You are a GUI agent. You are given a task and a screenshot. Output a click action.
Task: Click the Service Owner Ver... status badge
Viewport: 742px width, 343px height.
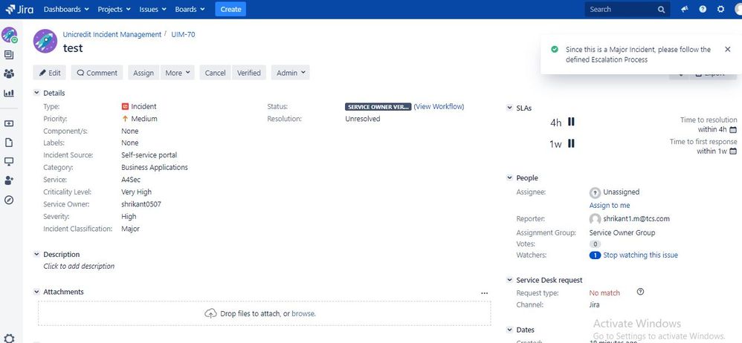pyautogui.click(x=378, y=107)
